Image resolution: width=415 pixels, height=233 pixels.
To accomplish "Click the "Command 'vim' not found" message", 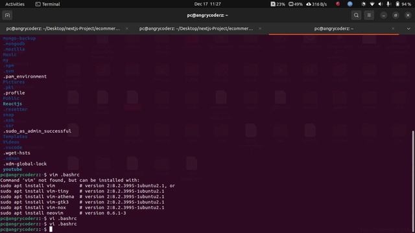I will (x=69, y=180).
